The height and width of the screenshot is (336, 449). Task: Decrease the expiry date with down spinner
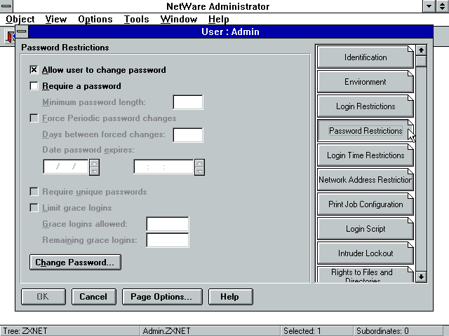[94, 171]
